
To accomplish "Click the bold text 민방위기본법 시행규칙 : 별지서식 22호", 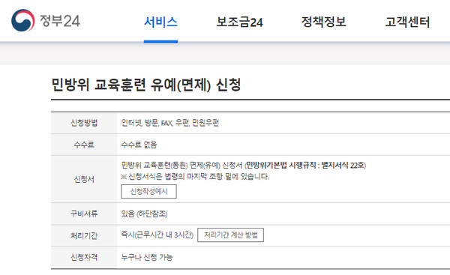I will click(305, 166).
